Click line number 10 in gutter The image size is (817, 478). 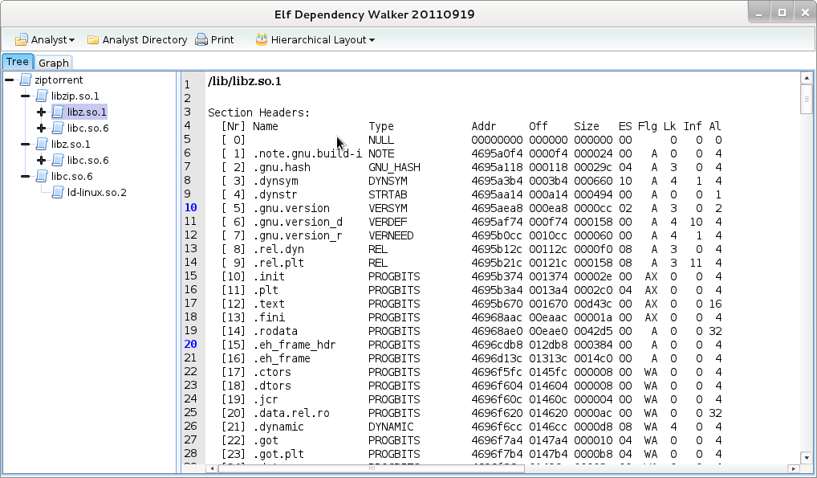pos(191,208)
